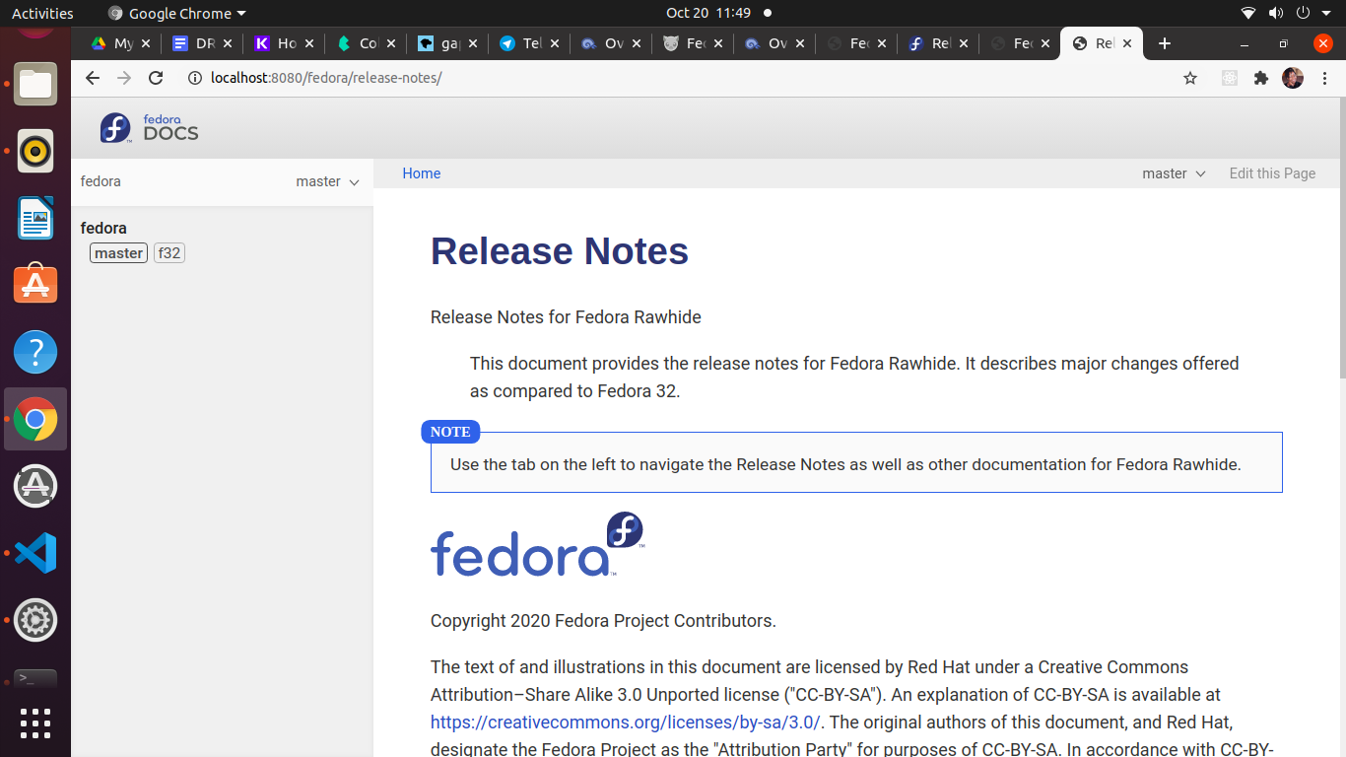
Task: Open LibreOffice Writer from the dock
Action: 35,218
